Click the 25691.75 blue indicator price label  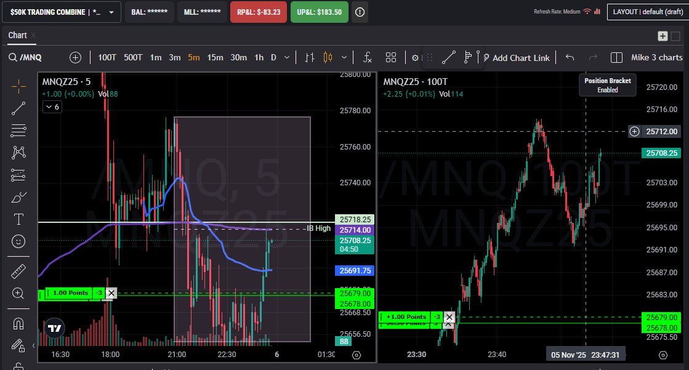point(354,271)
